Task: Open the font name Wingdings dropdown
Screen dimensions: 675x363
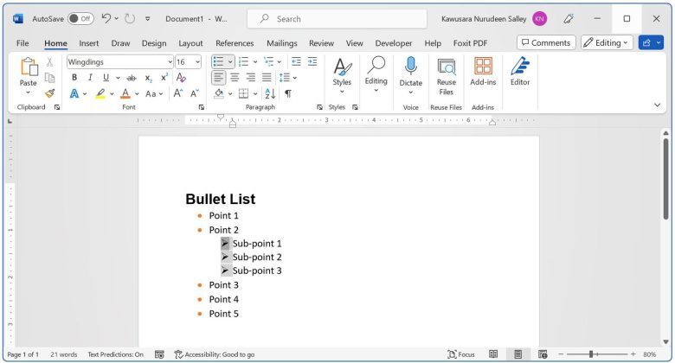Action: click(x=170, y=62)
